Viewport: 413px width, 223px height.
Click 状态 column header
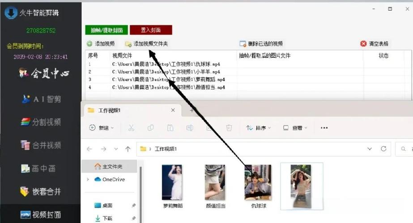tap(383, 55)
